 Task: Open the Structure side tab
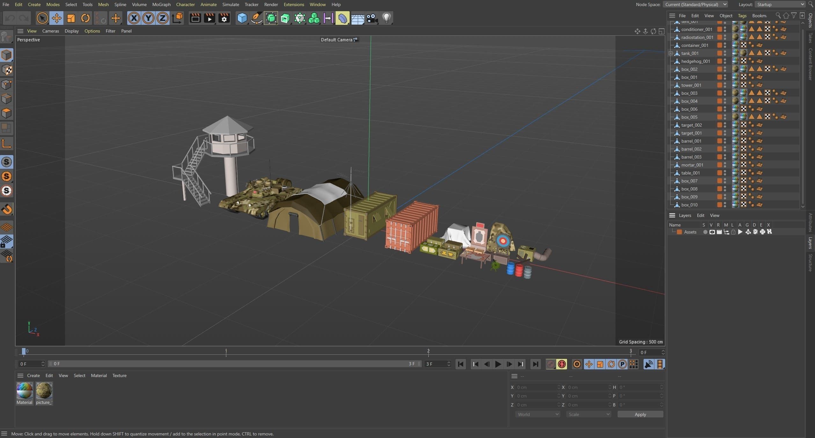[810, 263]
